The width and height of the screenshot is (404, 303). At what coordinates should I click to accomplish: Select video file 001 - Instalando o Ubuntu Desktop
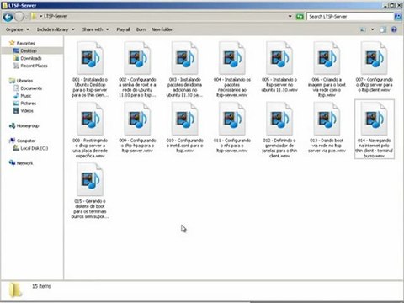tap(90, 69)
